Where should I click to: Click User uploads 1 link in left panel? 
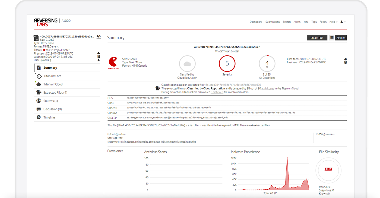click(x=50, y=60)
